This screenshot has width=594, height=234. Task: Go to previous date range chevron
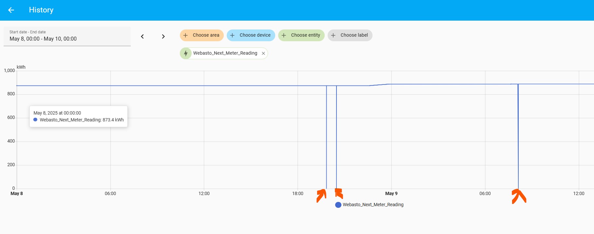[142, 36]
